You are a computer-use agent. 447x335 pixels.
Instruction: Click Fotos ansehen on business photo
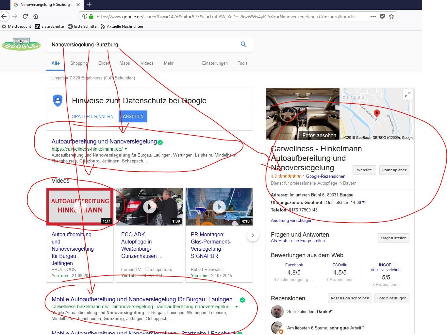tap(319, 135)
